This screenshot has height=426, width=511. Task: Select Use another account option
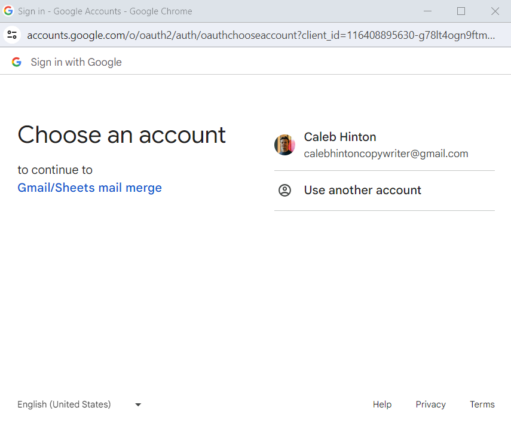click(384, 191)
